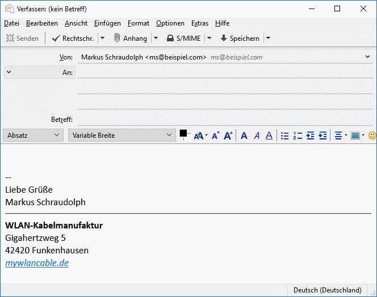This screenshot has height=297, width=377.
Task: Apply numbered list
Action: pyautogui.click(x=298, y=136)
